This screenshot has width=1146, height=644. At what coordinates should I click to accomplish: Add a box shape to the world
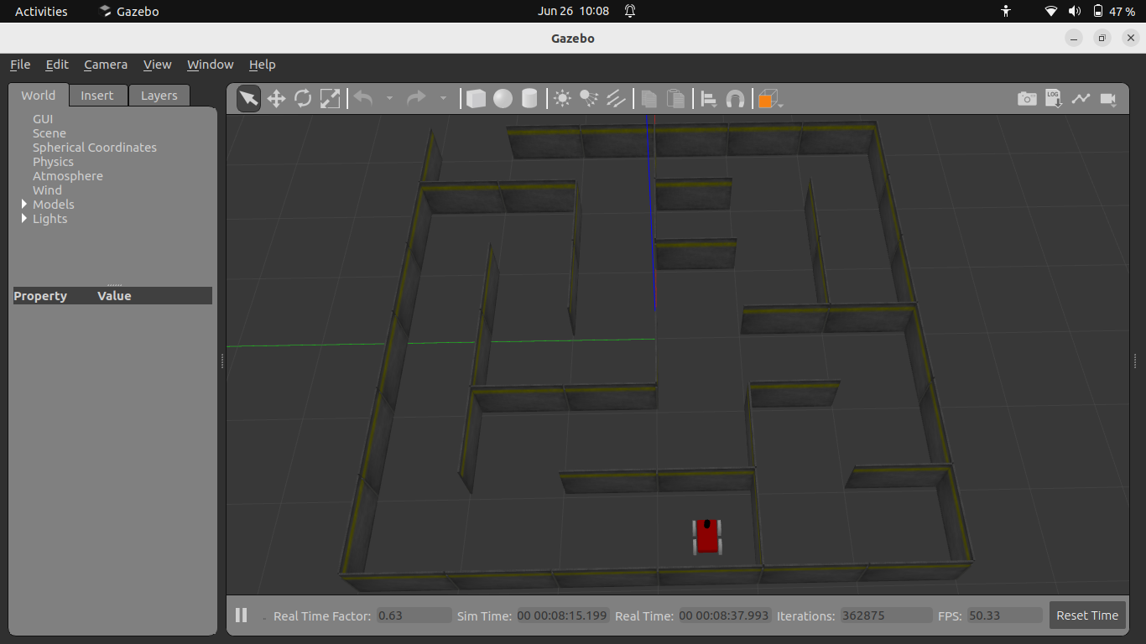click(x=476, y=98)
